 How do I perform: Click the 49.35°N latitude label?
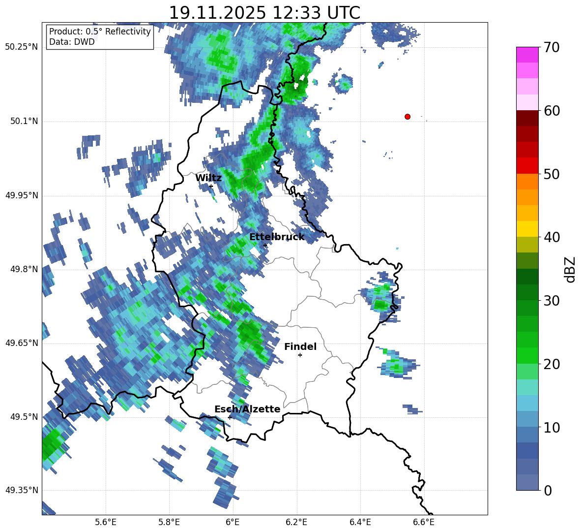(22, 490)
